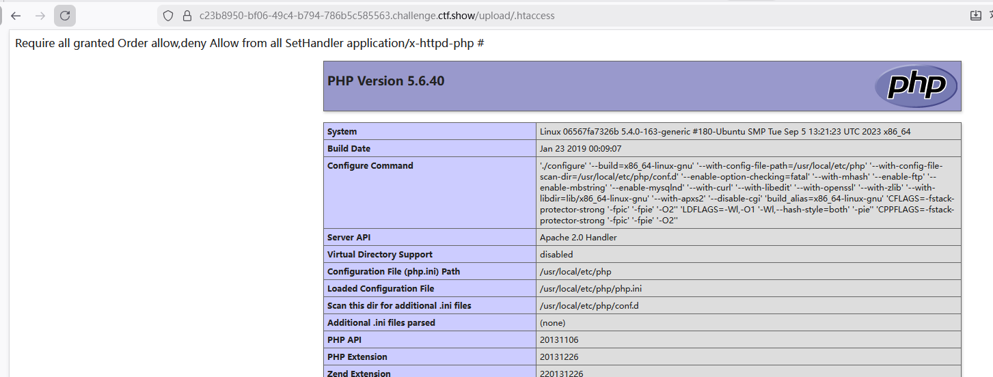Viewport: 993px width, 377px height.
Task: Click the htaccess text line above table
Action: [x=249, y=44]
